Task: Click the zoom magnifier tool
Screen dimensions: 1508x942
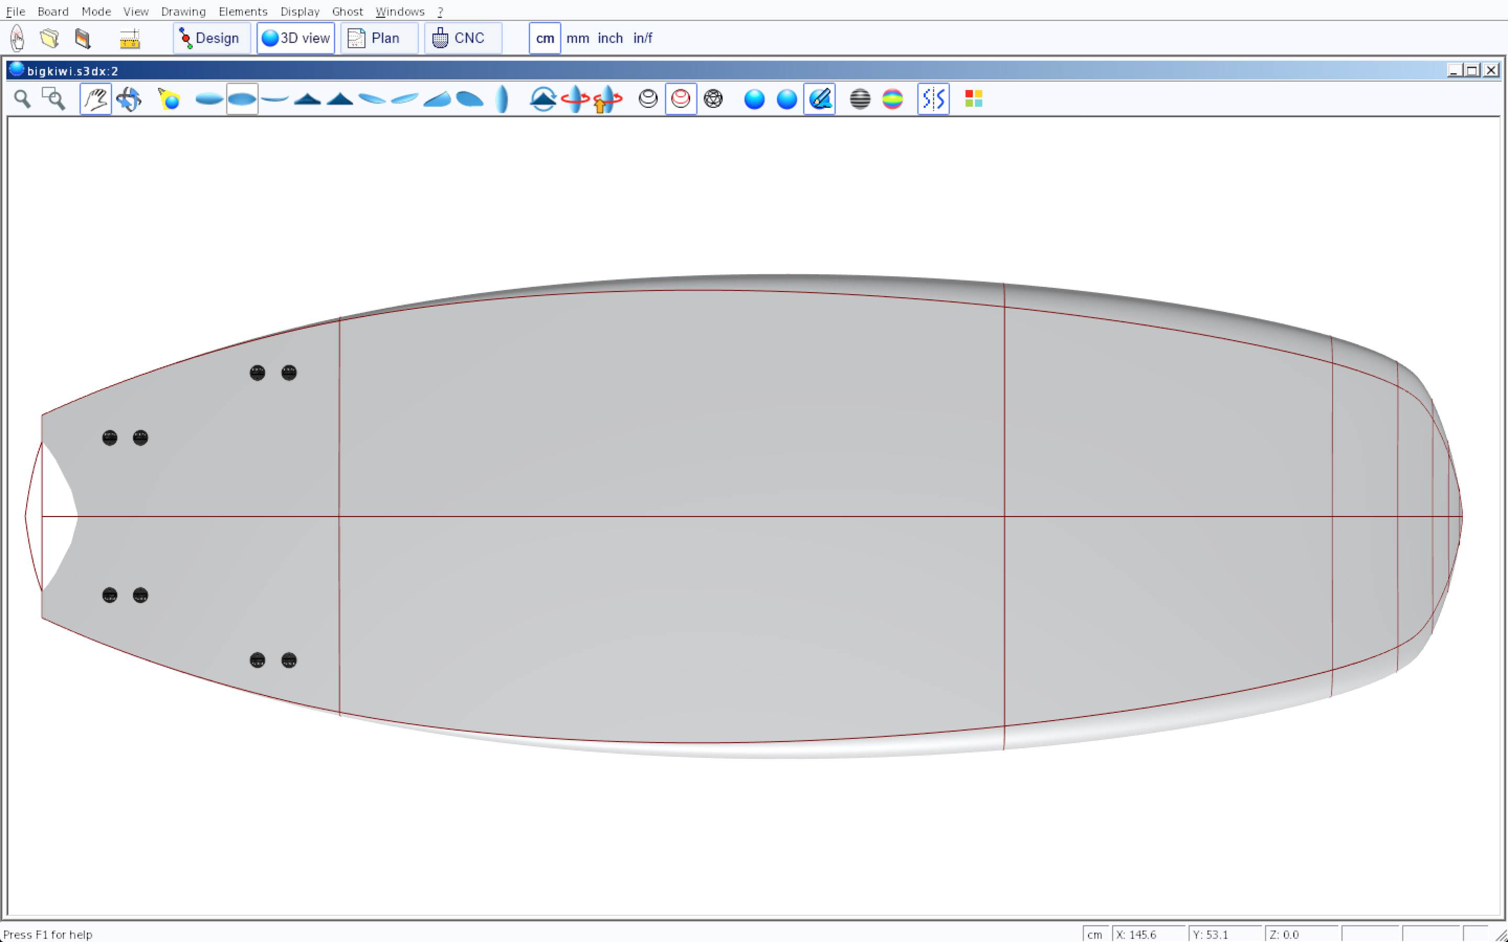Action: (x=23, y=99)
